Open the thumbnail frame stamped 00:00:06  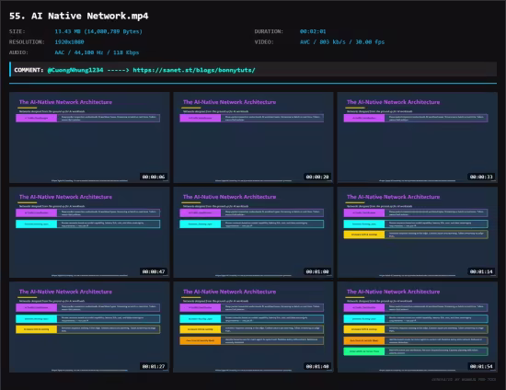pyautogui.click(x=89, y=137)
